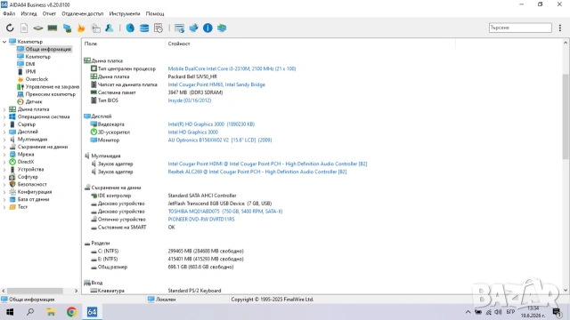Select DMI in the tree

pos(30,64)
